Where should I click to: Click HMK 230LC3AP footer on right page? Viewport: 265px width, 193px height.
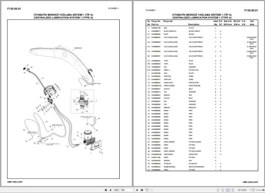(x=250, y=182)
